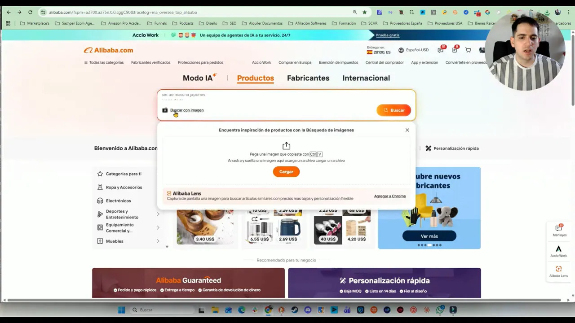The image size is (575, 323).
Task: Open Steam from the taskbar
Action: click(x=295, y=310)
